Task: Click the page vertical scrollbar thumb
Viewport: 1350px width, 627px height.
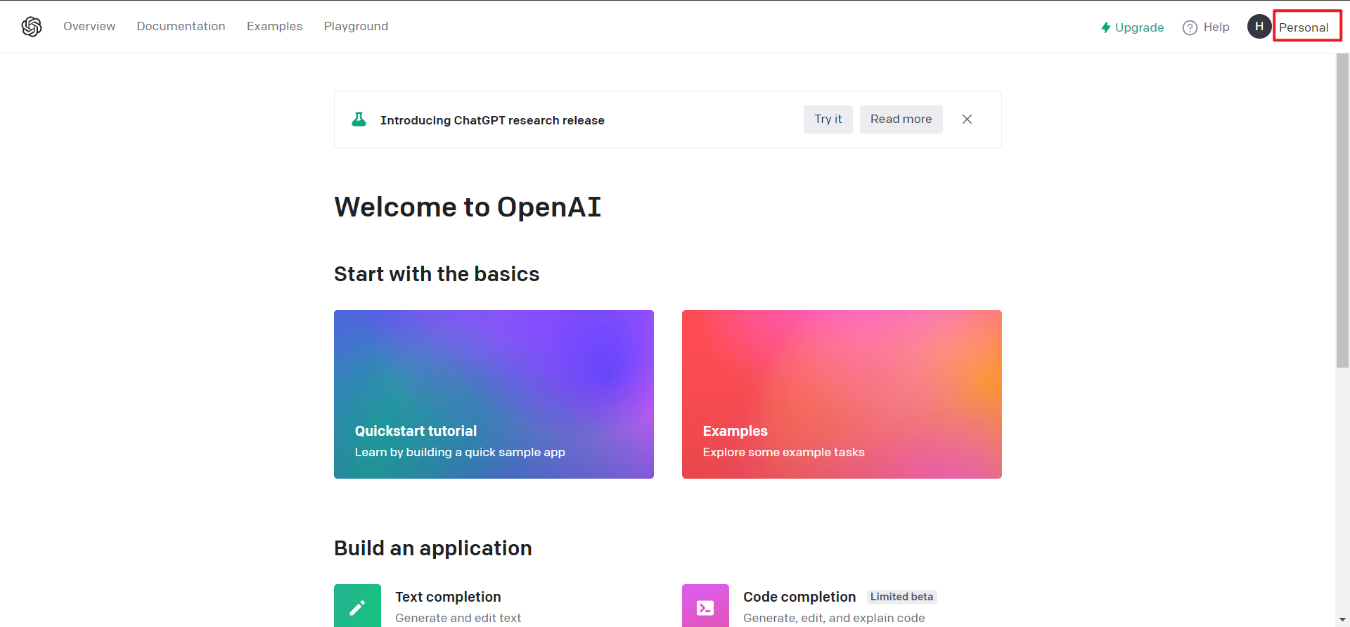Action: click(1342, 210)
